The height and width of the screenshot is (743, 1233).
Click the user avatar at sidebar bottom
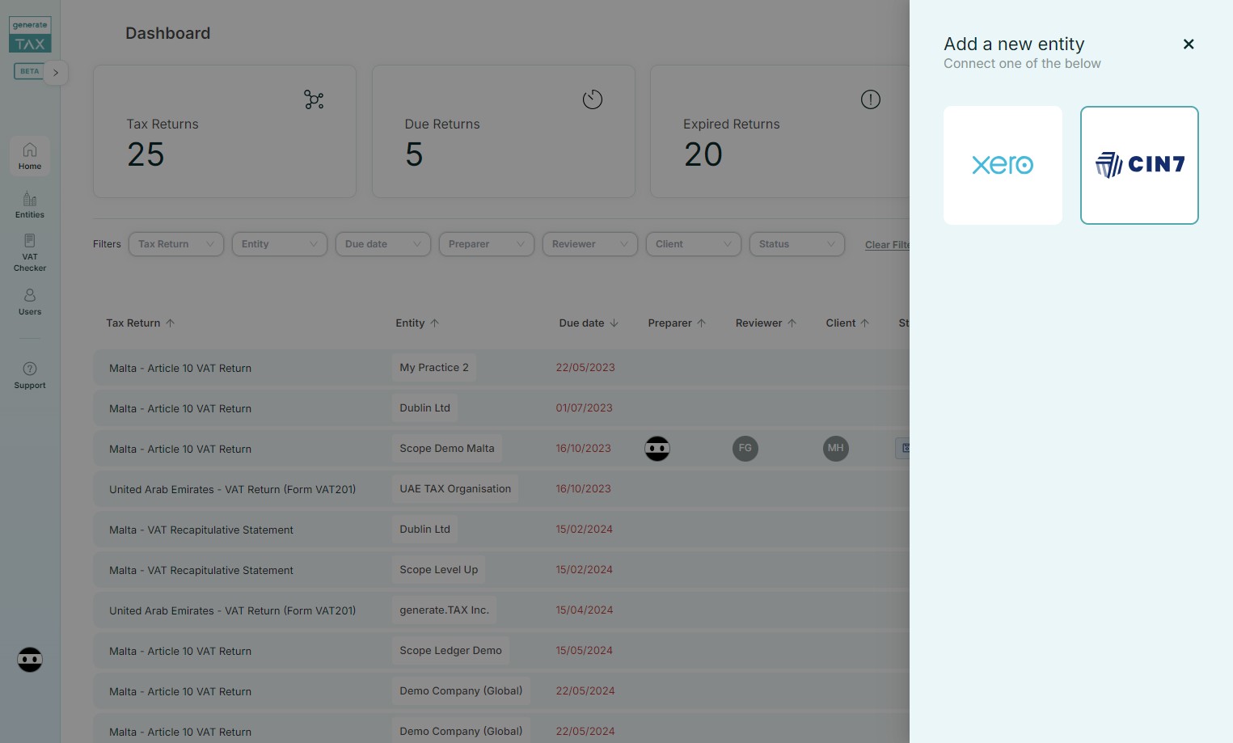pos(30,660)
